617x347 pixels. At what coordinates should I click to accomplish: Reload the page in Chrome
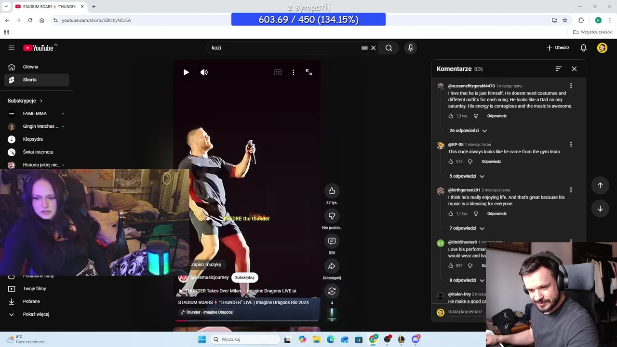(x=30, y=20)
